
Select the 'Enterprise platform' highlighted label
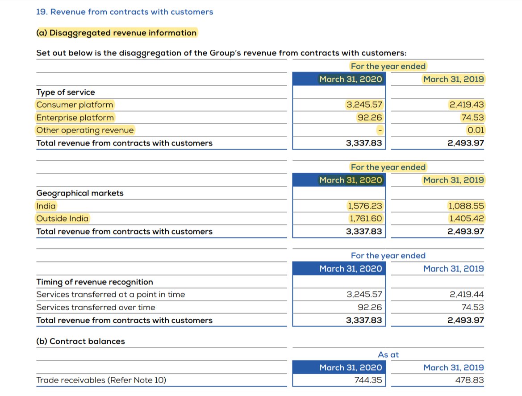click(75, 117)
